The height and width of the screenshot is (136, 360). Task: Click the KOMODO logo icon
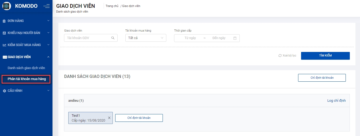(6, 6)
